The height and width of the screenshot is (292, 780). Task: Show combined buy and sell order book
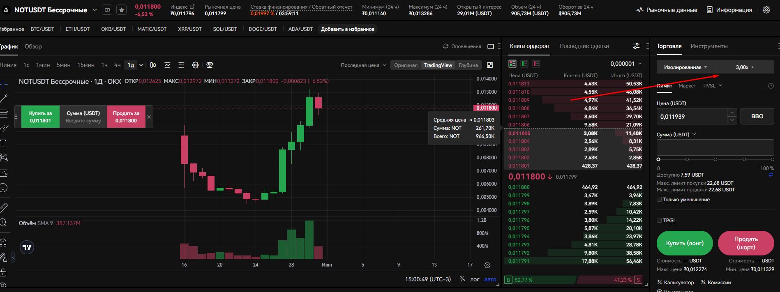512,64
